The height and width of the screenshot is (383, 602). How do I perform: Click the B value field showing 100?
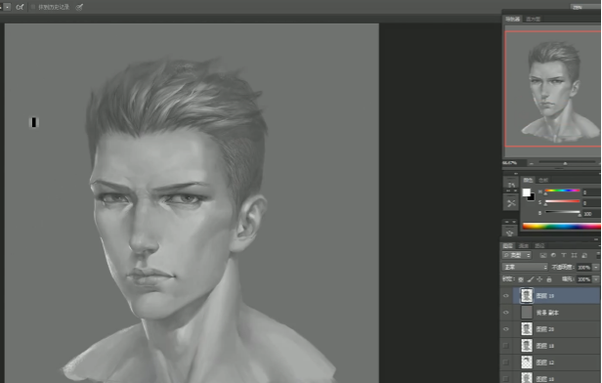pyautogui.click(x=591, y=214)
